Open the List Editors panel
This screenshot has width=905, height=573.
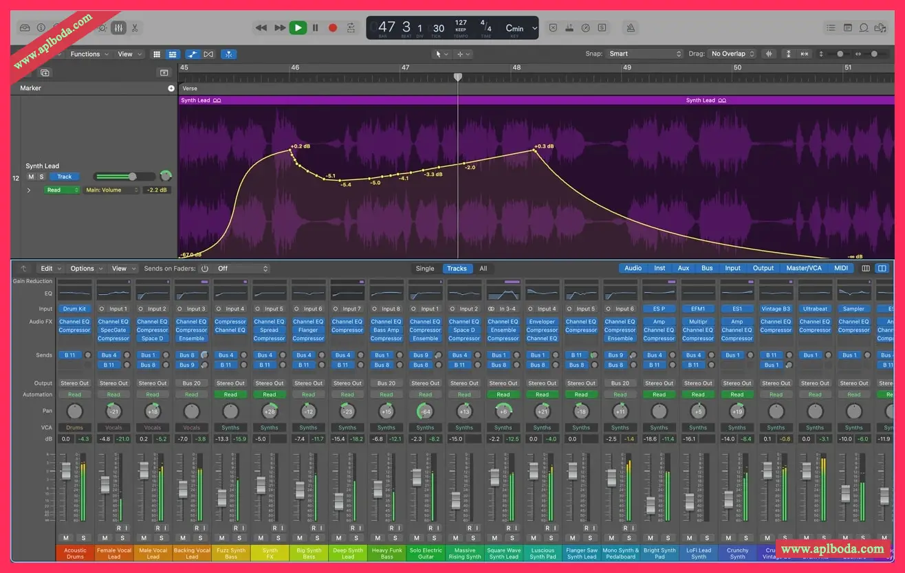pyautogui.click(x=831, y=28)
